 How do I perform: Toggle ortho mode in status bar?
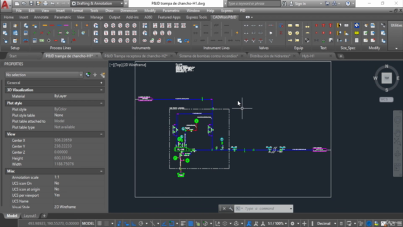[133, 223]
